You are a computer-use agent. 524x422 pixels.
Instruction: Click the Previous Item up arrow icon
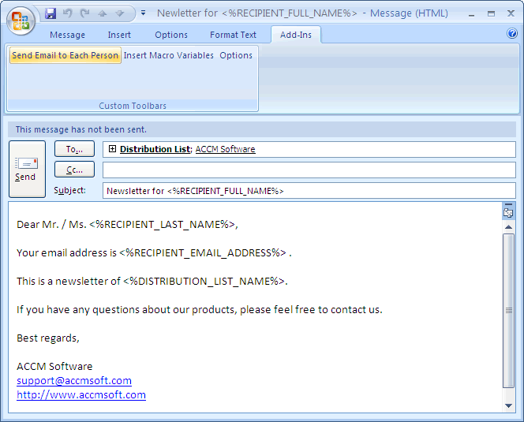103,13
